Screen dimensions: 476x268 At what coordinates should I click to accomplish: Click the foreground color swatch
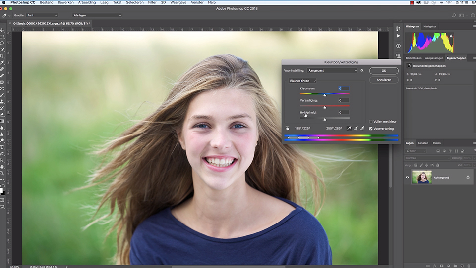(1, 191)
